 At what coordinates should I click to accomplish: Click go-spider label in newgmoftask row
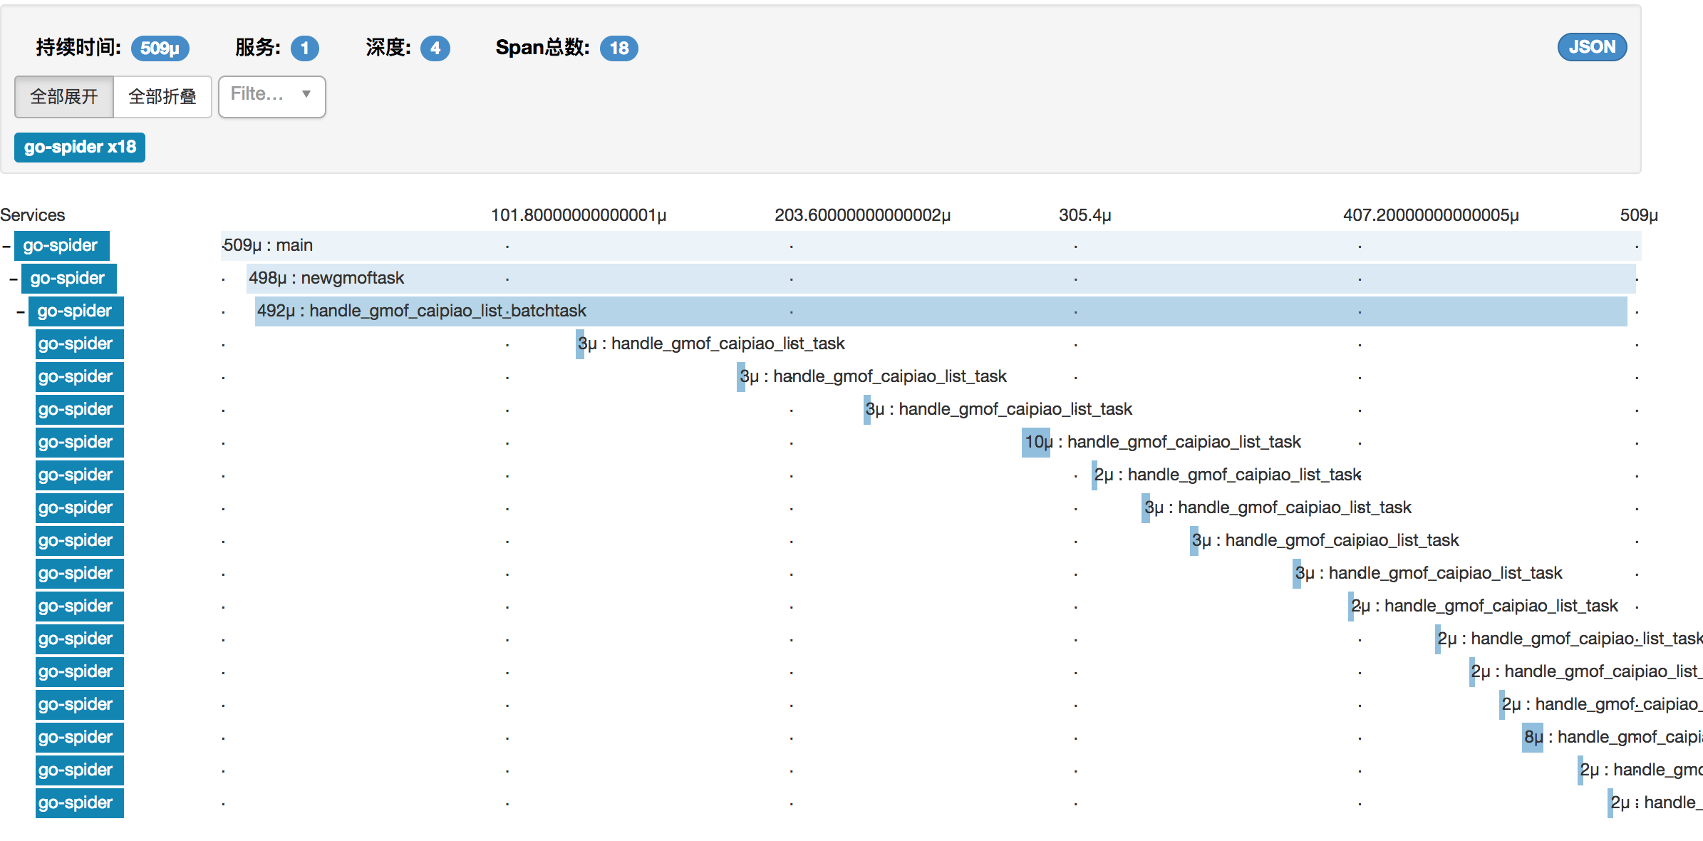[x=69, y=278]
